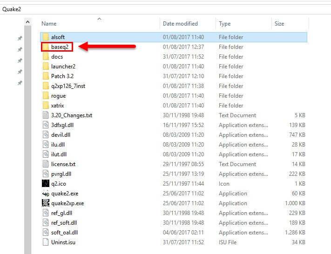This screenshot has width=331, height=254.
Task: Click the 'Icon' type cell
Action: [x=224, y=184]
